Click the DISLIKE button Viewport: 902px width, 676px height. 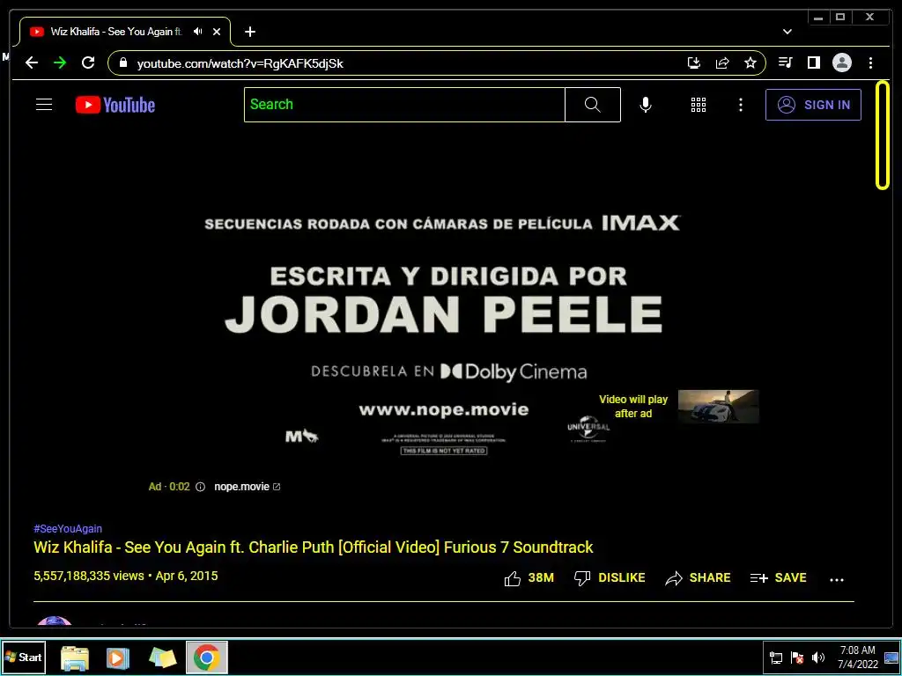[x=610, y=577]
